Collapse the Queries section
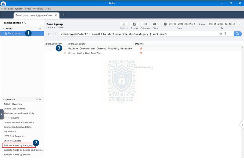The width and height of the screenshot is (244, 162). tap(3, 99)
